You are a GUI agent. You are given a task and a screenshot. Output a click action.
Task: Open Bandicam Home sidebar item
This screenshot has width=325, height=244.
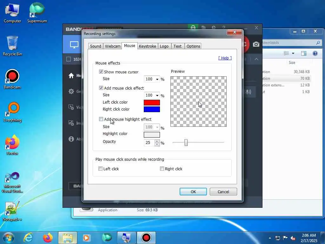(71, 76)
